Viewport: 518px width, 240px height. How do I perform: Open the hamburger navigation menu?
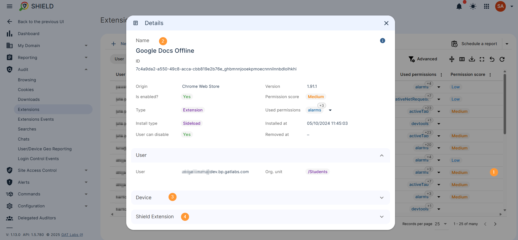coord(10,6)
